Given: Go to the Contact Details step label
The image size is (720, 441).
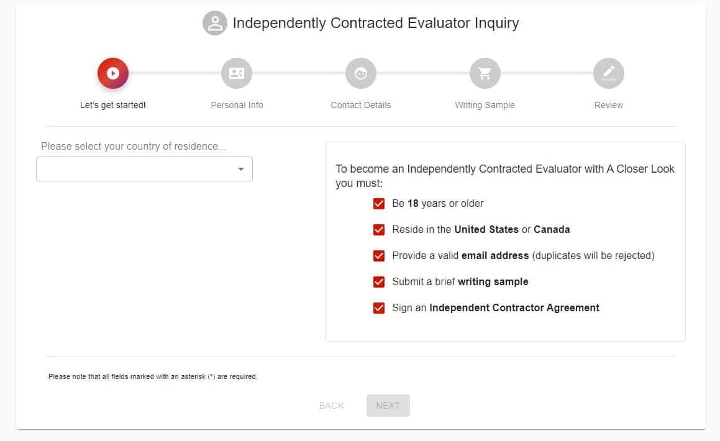Looking at the screenshot, I should 361,105.
